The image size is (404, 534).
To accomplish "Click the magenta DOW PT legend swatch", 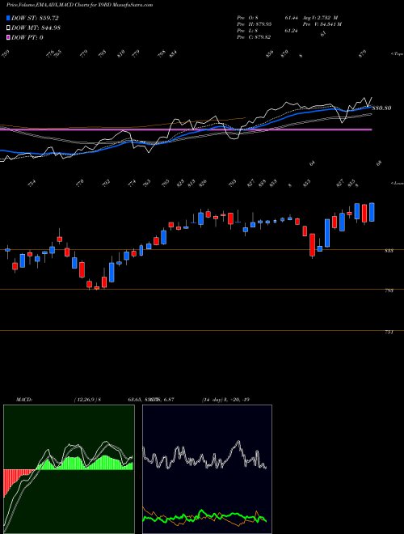I will pyautogui.click(x=8, y=37).
